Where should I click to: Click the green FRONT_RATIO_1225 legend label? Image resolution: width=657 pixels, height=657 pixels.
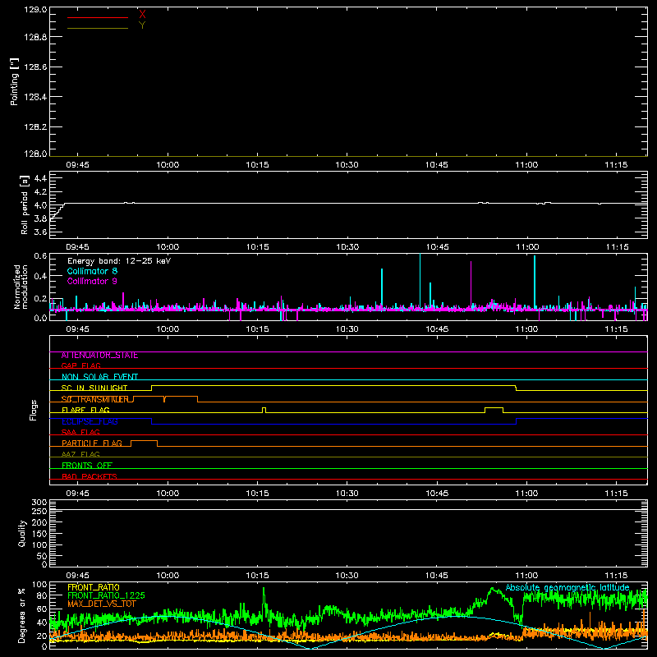click(x=106, y=595)
